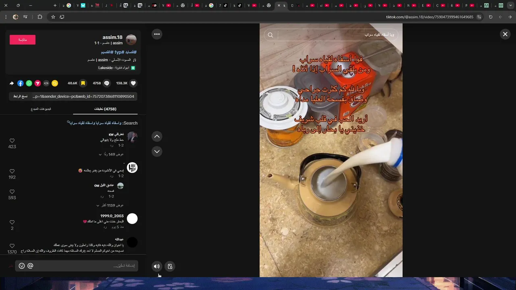Click the search icon on the video overlay
The width and height of the screenshot is (516, 290).
270,35
